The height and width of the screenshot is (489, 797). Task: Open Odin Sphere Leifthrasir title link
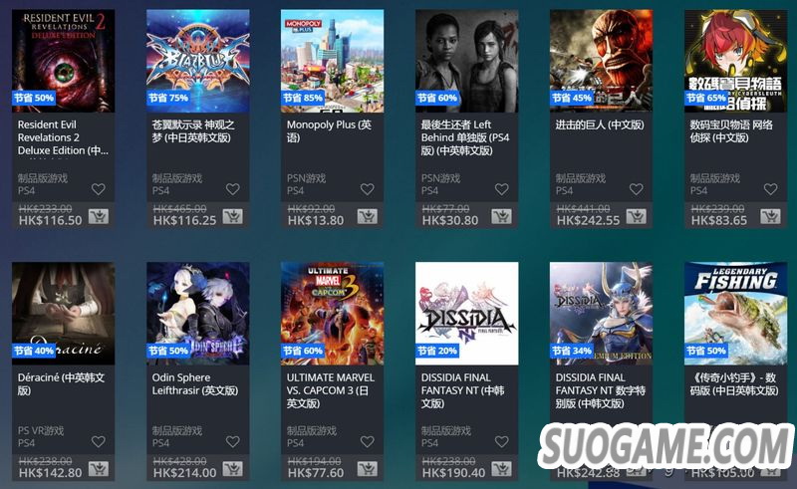pyautogui.click(x=194, y=383)
